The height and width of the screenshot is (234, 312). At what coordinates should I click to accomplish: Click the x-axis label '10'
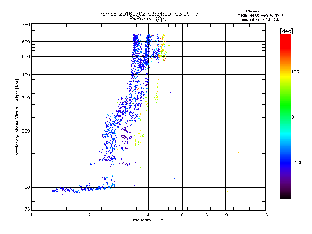225,215
